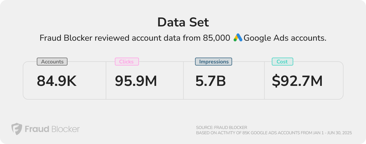Click the word "Set" in the heading
The height and width of the screenshot is (144, 366).
(199, 22)
